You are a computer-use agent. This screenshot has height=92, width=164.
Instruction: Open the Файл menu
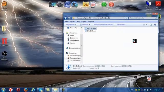(67, 21)
